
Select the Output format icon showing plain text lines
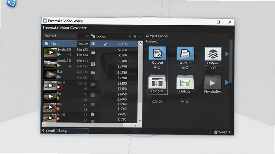[185, 53]
